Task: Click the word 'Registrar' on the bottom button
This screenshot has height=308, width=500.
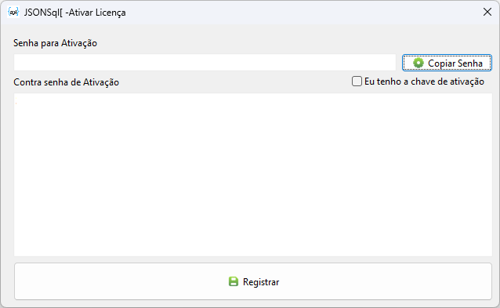Action: [261, 282]
